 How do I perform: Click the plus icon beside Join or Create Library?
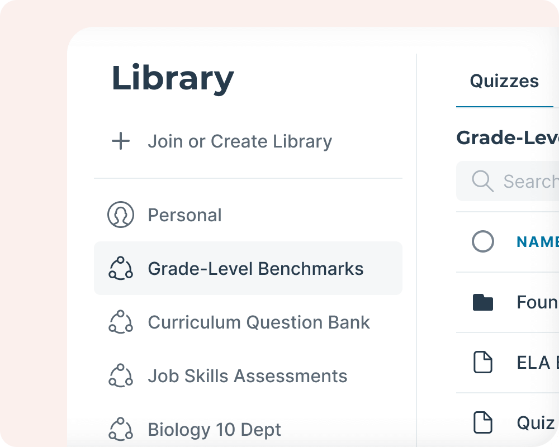point(121,141)
